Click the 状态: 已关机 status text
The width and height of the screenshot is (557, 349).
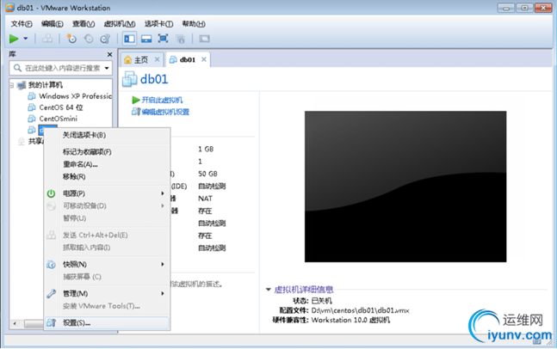coord(312,301)
